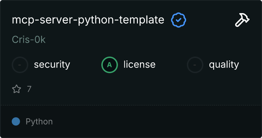The height and width of the screenshot is (138, 262).
Task: Select the security label text
Action: (52, 65)
